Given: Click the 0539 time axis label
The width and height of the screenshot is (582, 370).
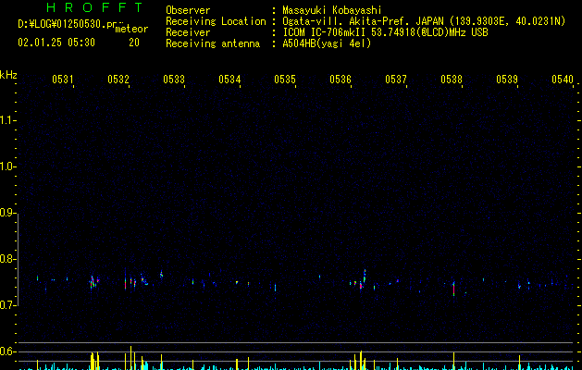Looking at the screenshot, I should [x=507, y=80].
